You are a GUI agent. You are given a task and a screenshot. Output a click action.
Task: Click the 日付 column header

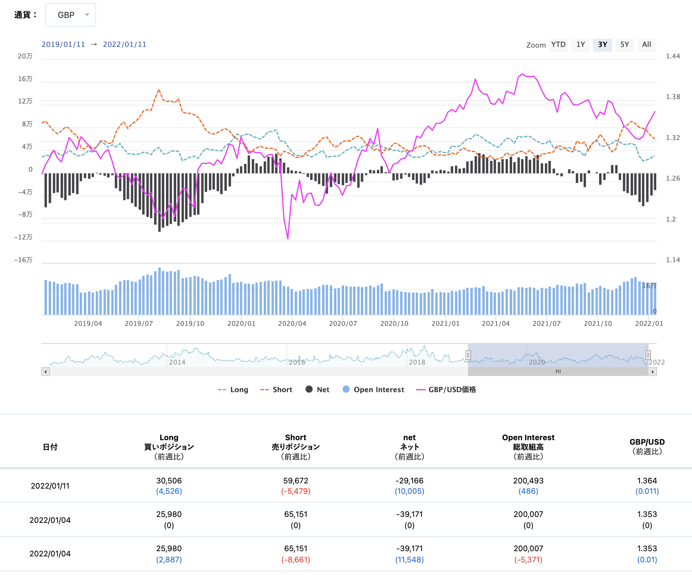50,447
